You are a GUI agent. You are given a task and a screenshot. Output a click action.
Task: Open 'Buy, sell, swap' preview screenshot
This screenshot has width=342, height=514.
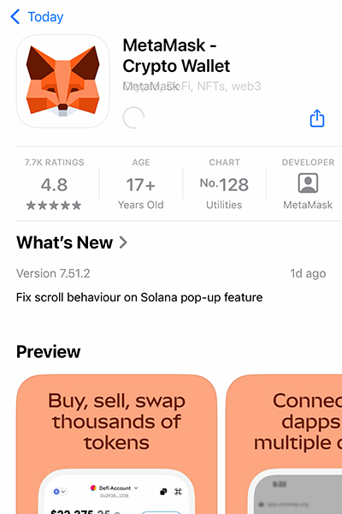coord(116,444)
